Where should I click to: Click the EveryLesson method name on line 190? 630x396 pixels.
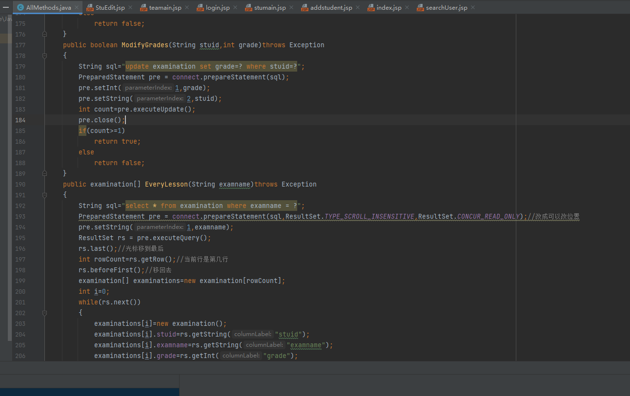pos(166,184)
